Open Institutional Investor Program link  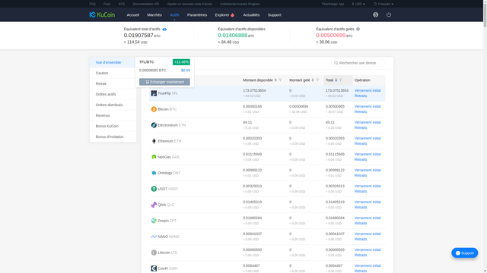(x=240, y=4)
